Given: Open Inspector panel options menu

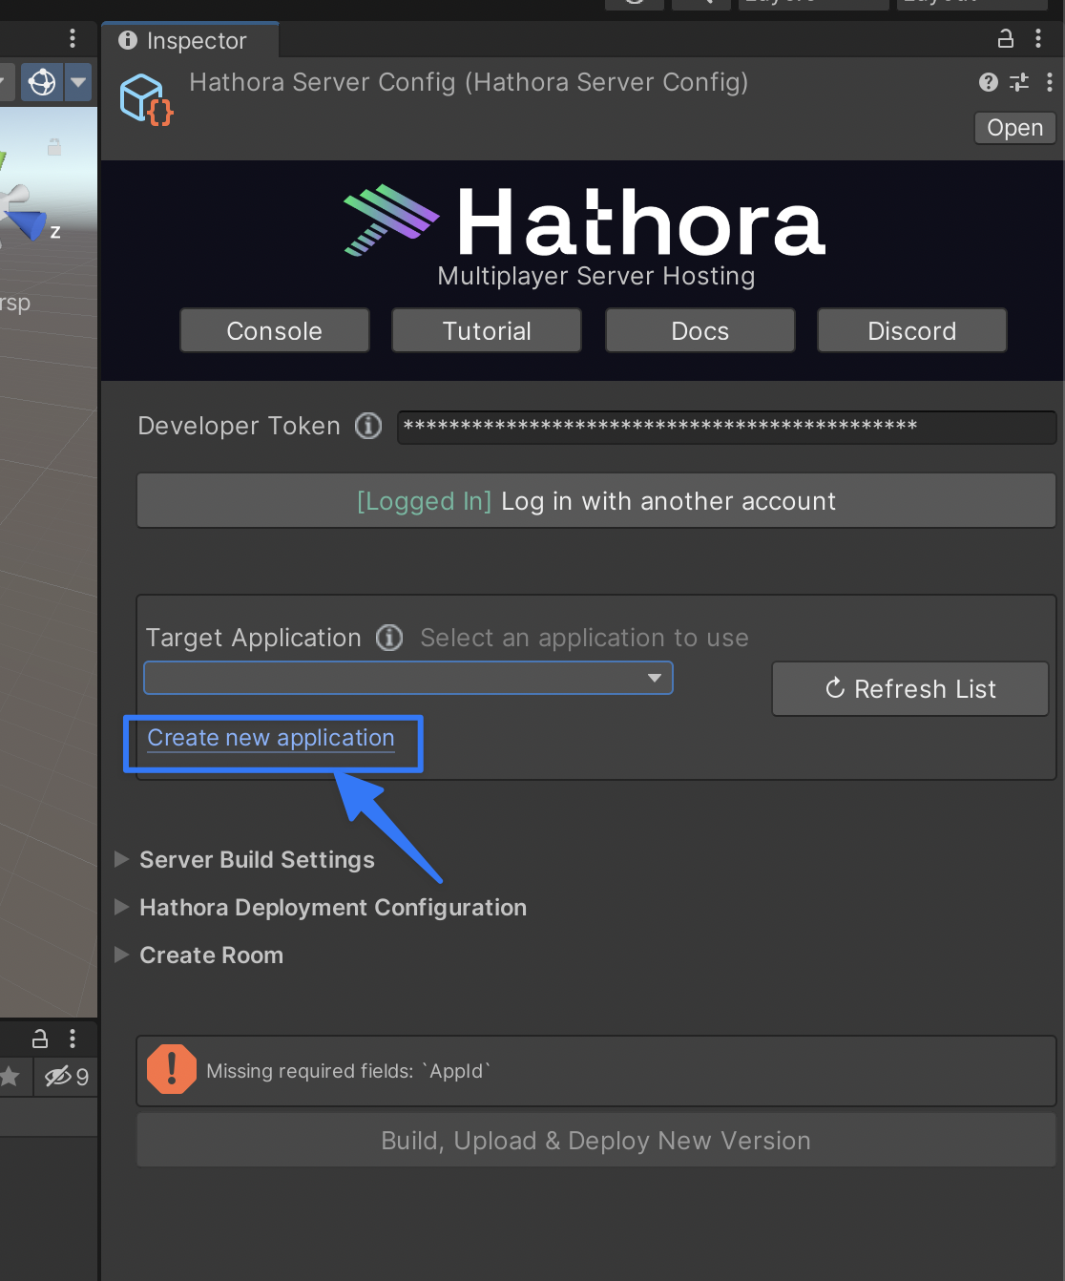Looking at the screenshot, I should 1038,38.
